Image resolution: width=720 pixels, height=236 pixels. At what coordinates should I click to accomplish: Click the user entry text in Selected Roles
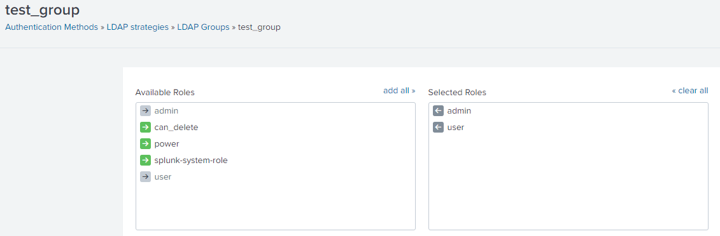click(x=456, y=127)
